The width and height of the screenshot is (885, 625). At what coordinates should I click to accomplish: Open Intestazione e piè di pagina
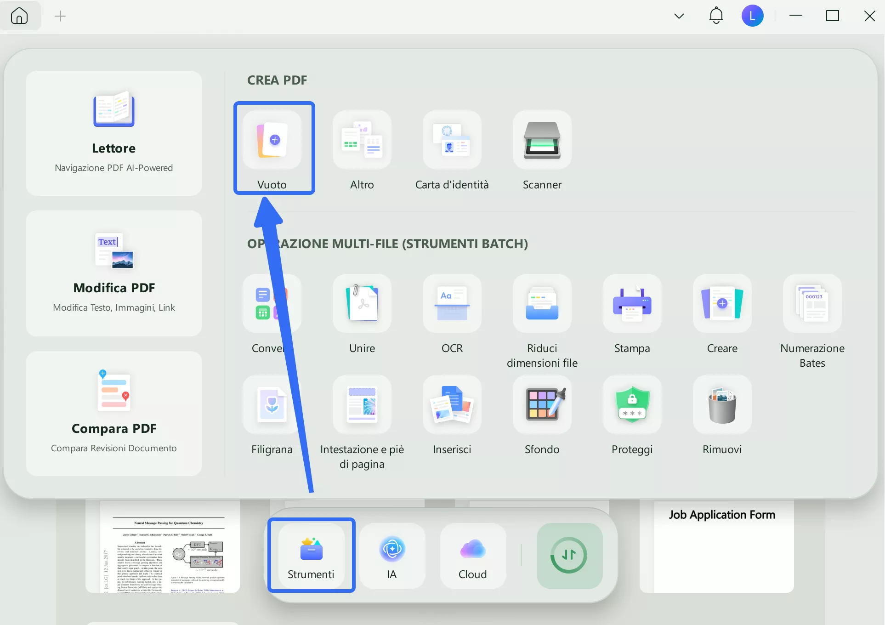point(362,405)
